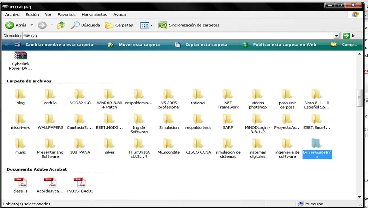Click the highlighted DrivesGuideInfo folder
The height and width of the screenshot is (208, 368).
(317, 148)
